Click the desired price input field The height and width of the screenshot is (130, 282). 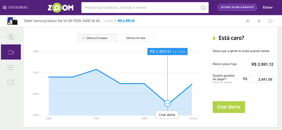point(261,79)
